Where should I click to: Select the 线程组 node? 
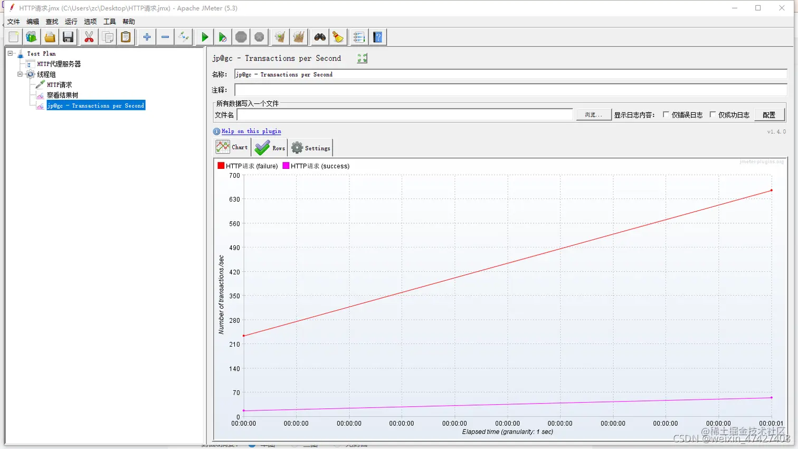[46, 74]
